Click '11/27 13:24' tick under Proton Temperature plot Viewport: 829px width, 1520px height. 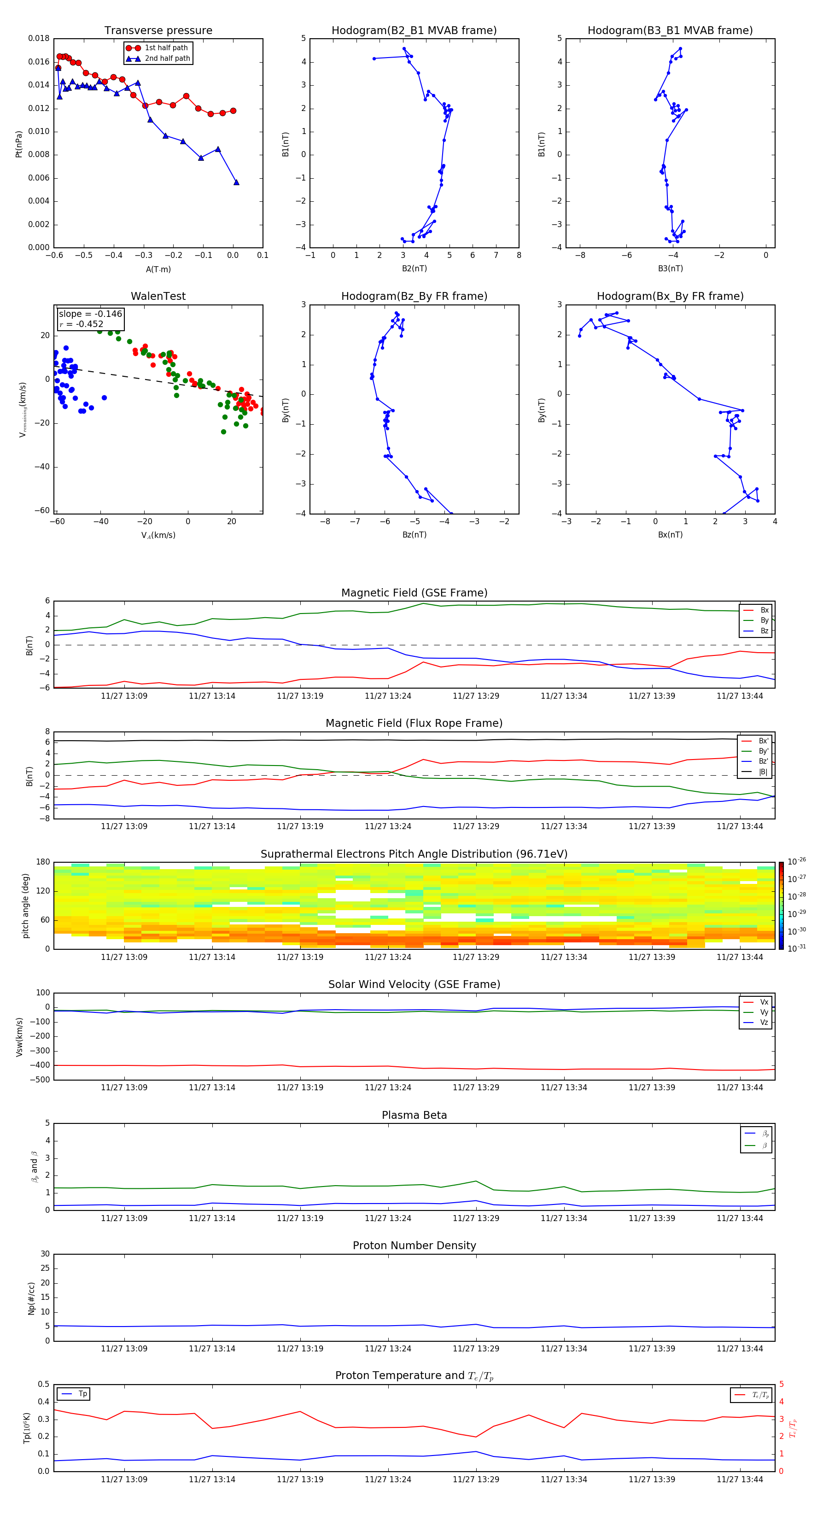(388, 1480)
